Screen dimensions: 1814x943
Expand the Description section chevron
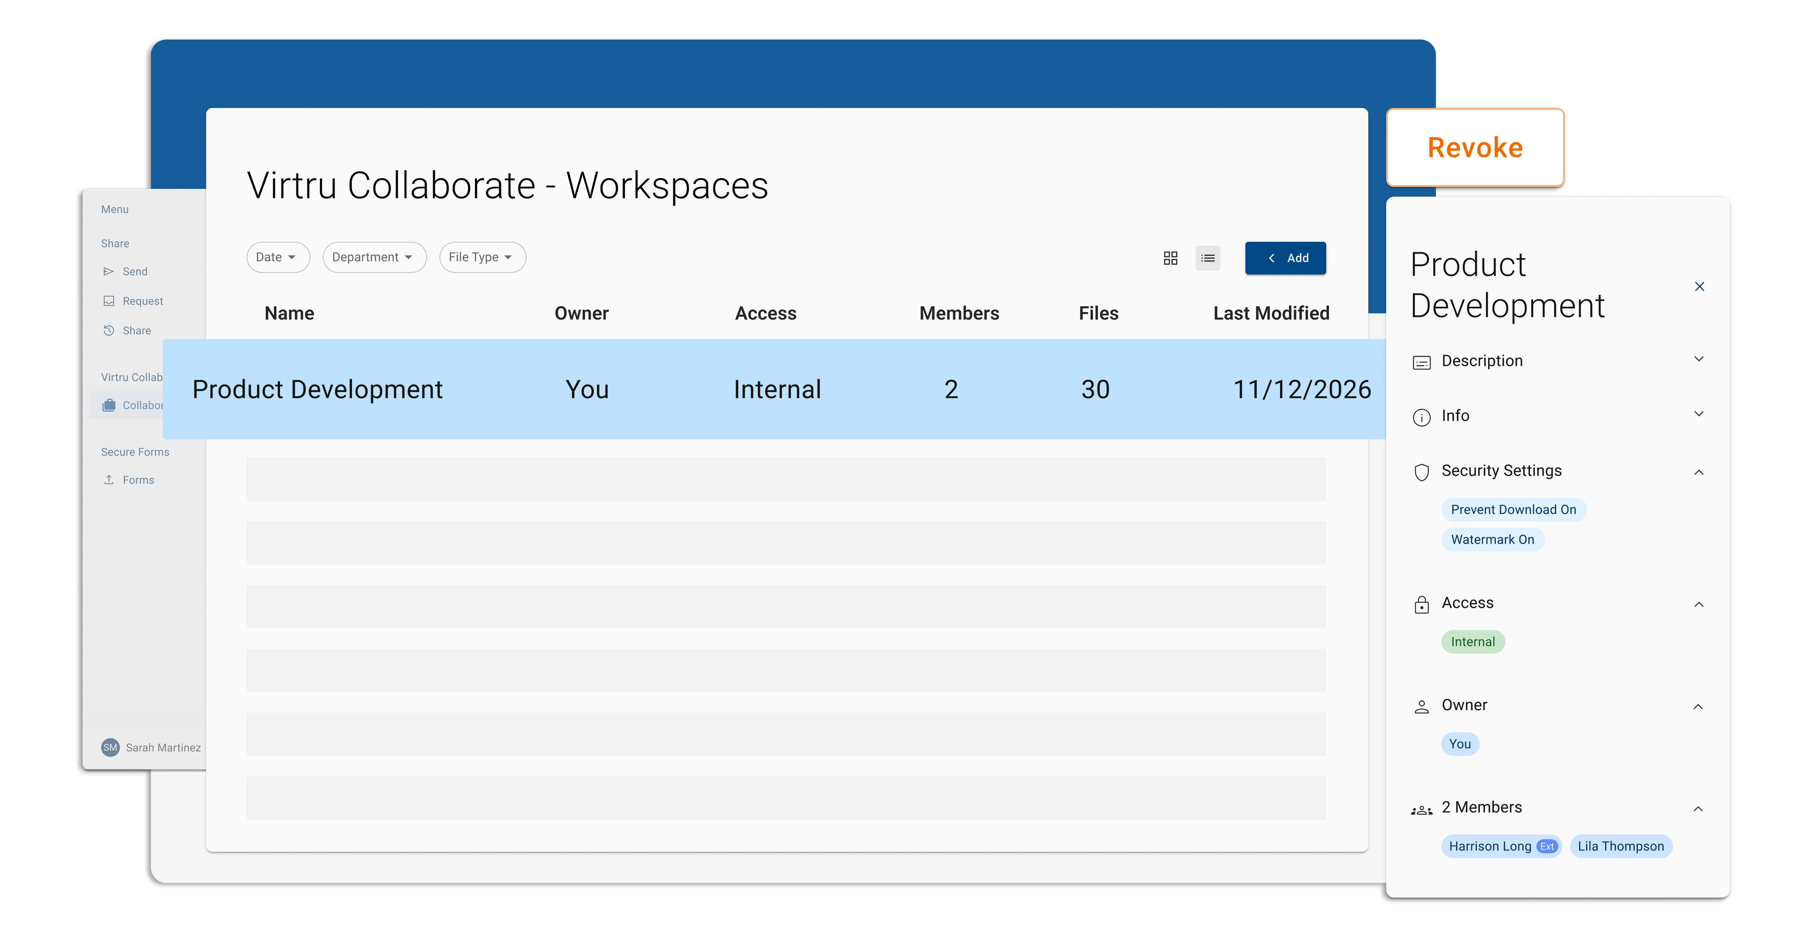tap(1699, 359)
